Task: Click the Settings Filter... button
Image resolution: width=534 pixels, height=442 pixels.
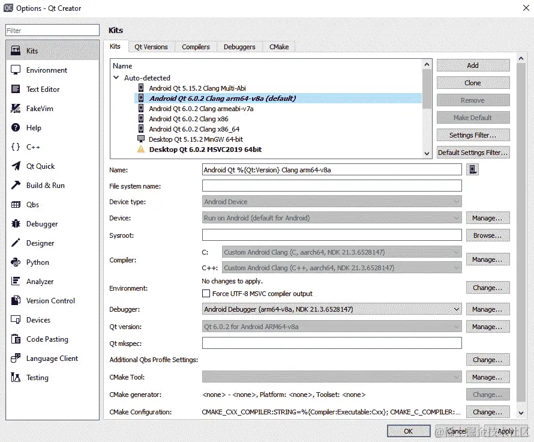Action: point(473,135)
